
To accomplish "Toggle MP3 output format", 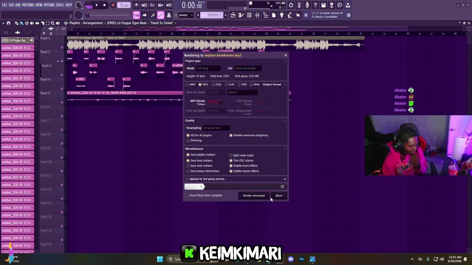I will (x=203, y=85).
